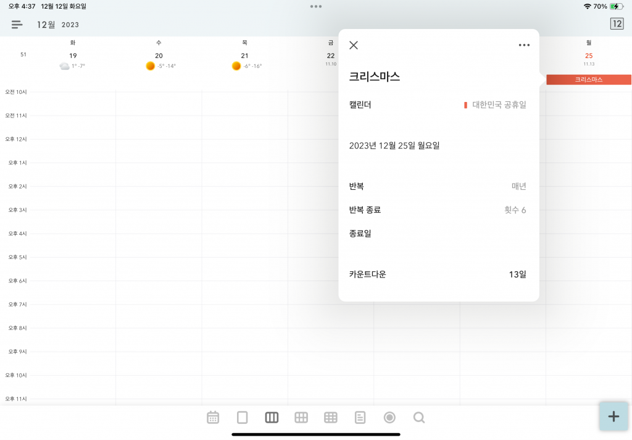The width and height of the screenshot is (632, 440).
Task: Tap the week number 51
Action: 23,54
